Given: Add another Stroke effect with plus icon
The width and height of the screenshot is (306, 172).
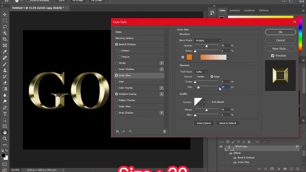Looking at the screenshot, I should pos(162,63).
